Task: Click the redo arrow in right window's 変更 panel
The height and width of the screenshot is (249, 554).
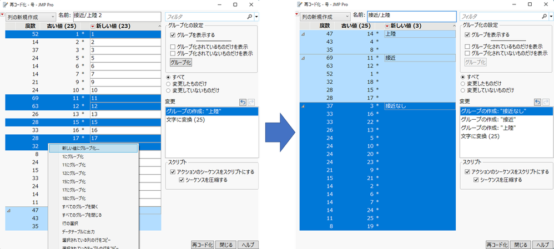Action: point(545,102)
